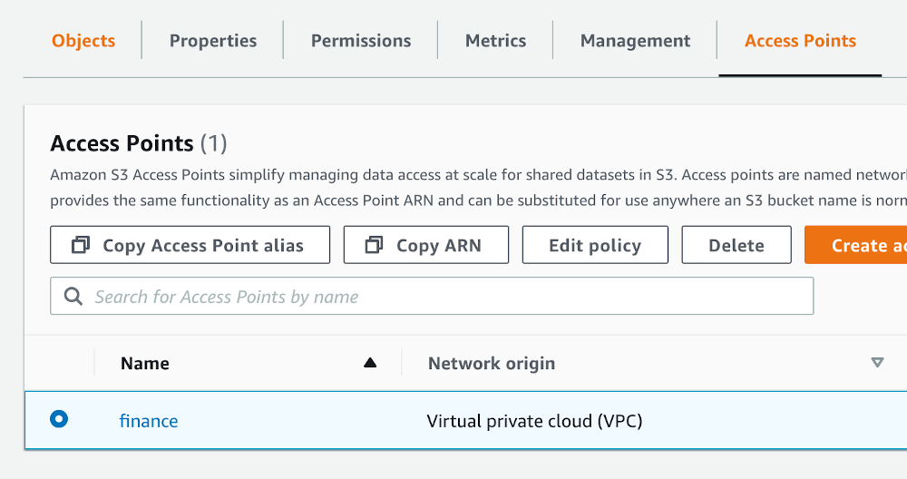Click the Network origin column header
Viewport: 907px width, 479px height.
[x=492, y=364]
